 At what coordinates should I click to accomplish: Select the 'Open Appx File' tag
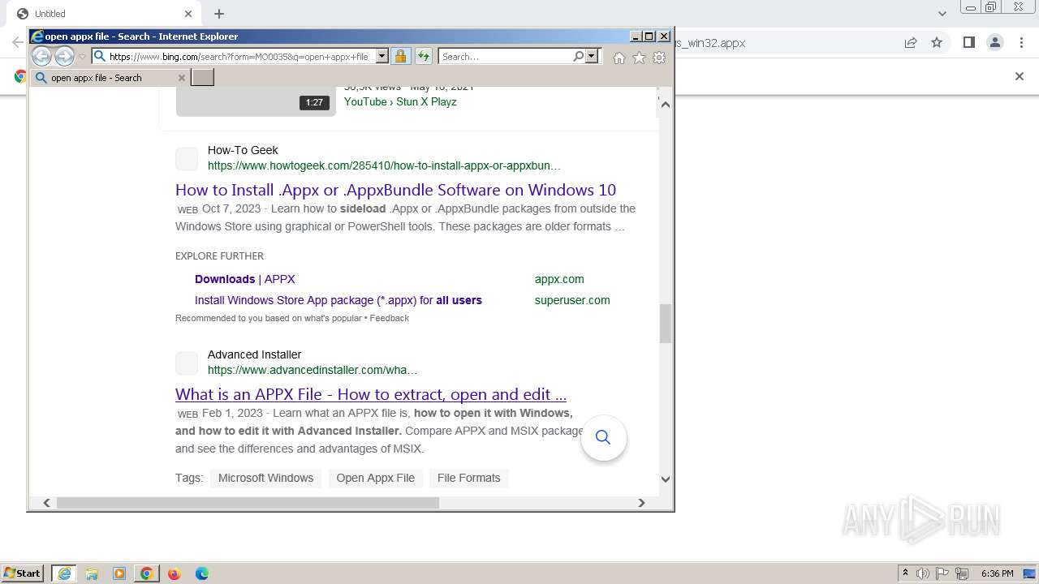375,478
